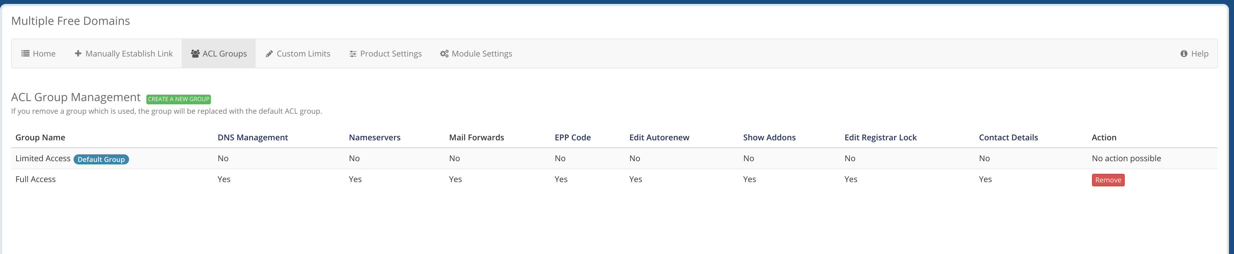
Task: Click the Nameservers column header
Action: 375,137
